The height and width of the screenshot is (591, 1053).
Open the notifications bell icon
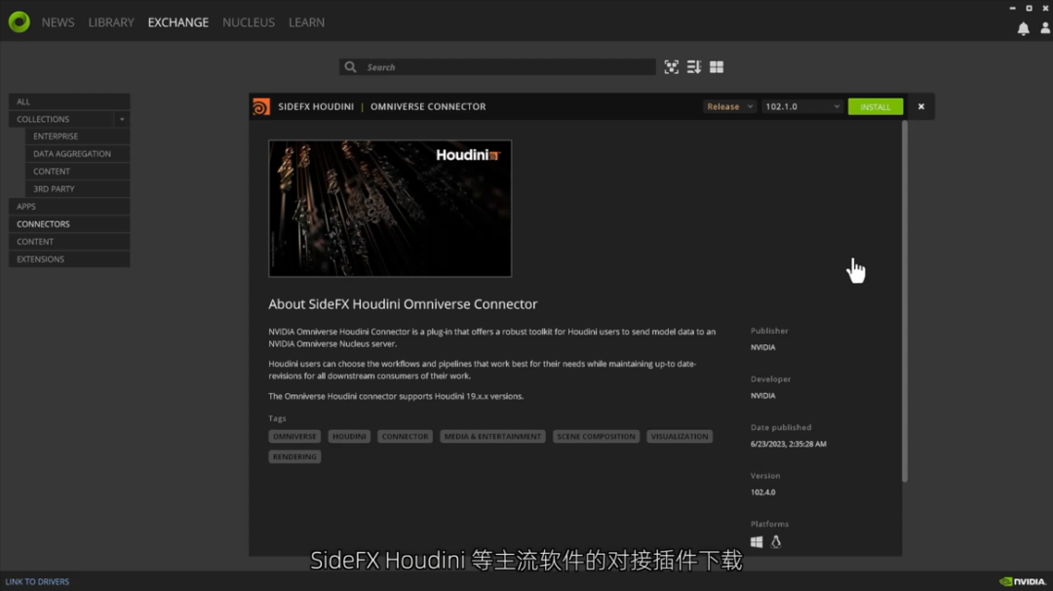1023,29
